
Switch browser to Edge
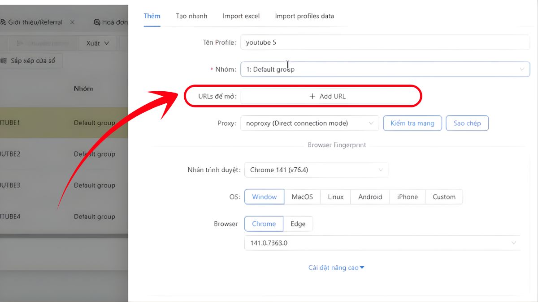point(298,224)
